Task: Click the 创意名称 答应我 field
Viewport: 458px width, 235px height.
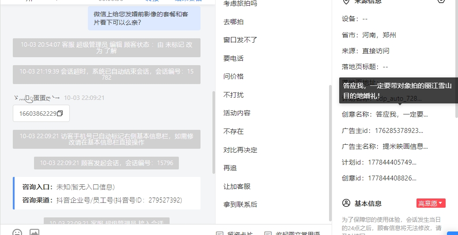Action: click(x=385, y=114)
